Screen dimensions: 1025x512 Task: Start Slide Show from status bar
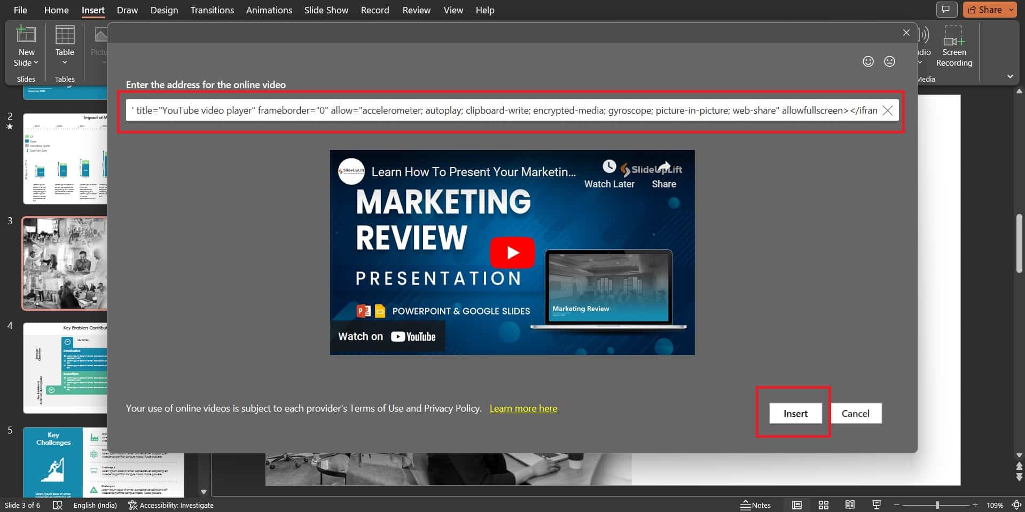point(877,505)
